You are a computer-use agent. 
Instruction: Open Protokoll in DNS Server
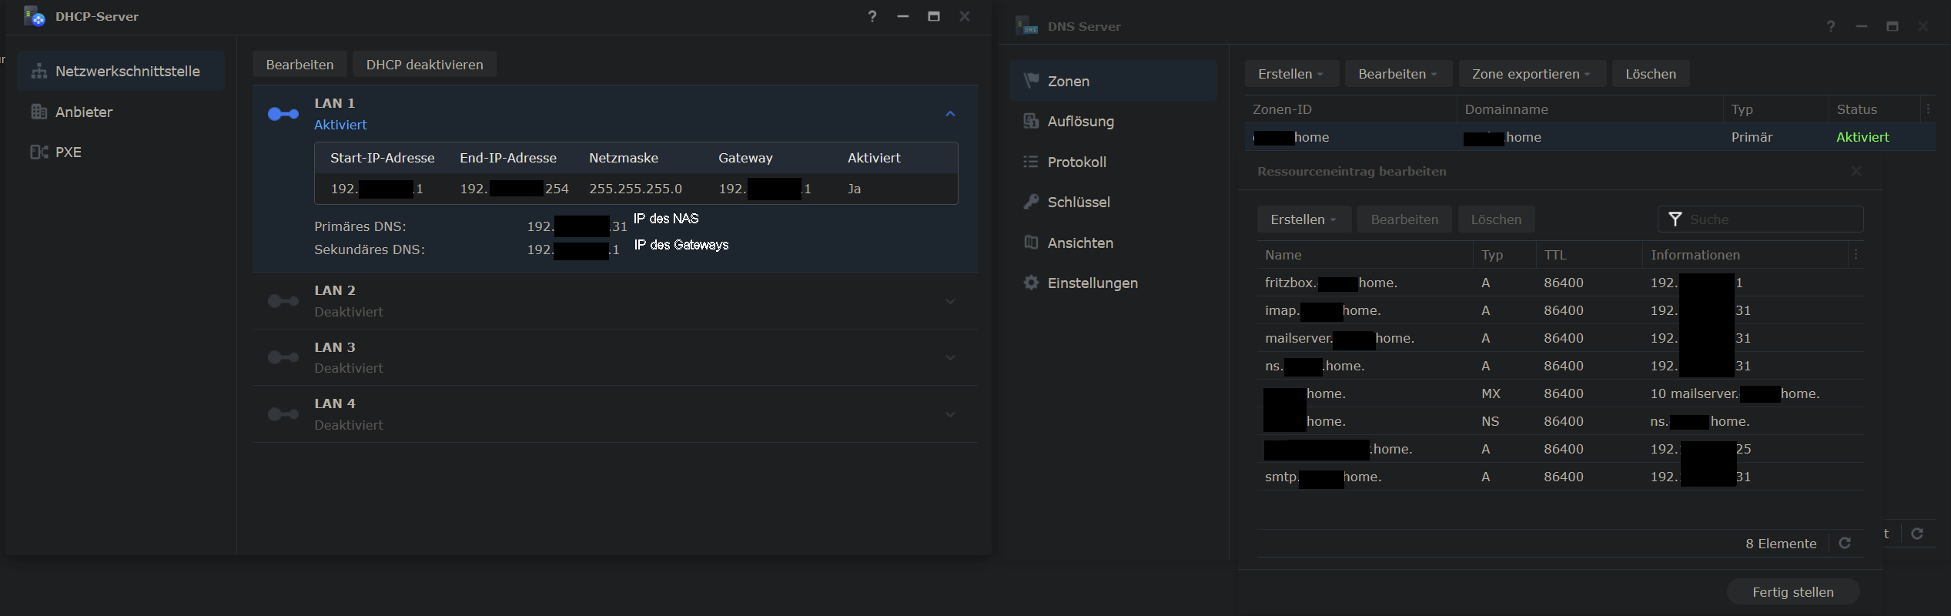[x=1113, y=162]
